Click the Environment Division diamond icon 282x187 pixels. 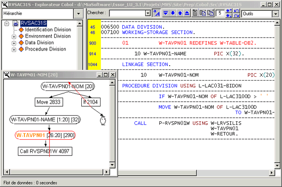click(x=21, y=36)
